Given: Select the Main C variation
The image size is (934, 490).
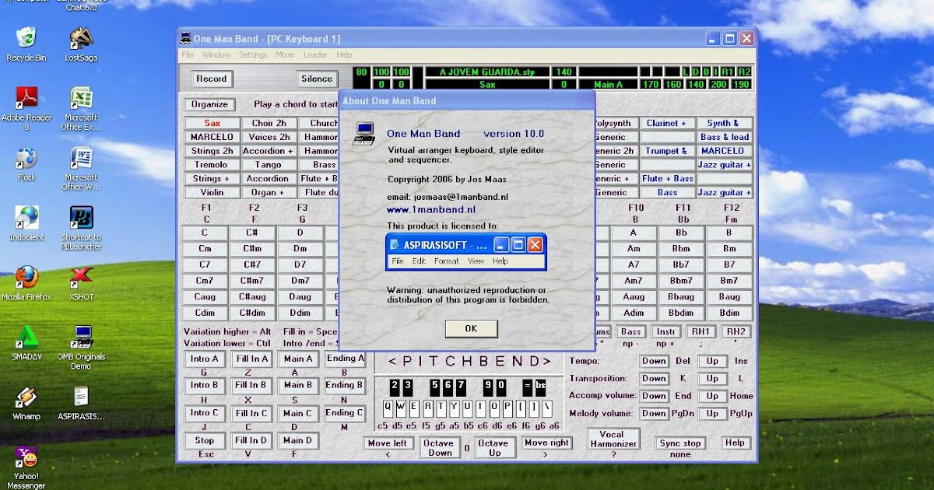Looking at the screenshot, I should (x=298, y=413).
